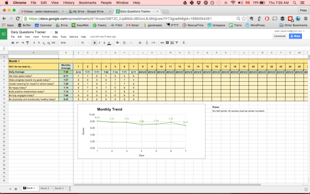The width and height of the screenshot is (310, 194).
Task: Format as percent with the % icon
Action: (x=39, y=43)
